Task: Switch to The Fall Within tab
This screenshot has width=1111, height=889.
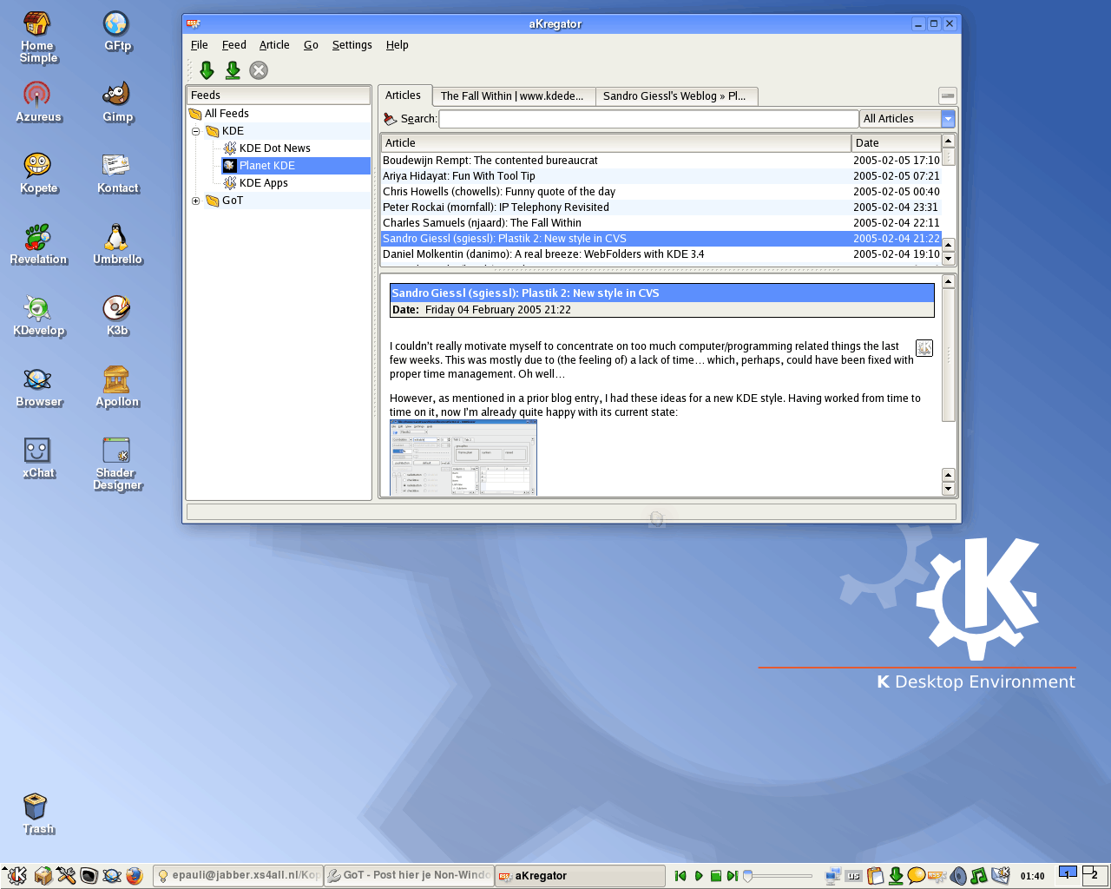Action: 512,96
